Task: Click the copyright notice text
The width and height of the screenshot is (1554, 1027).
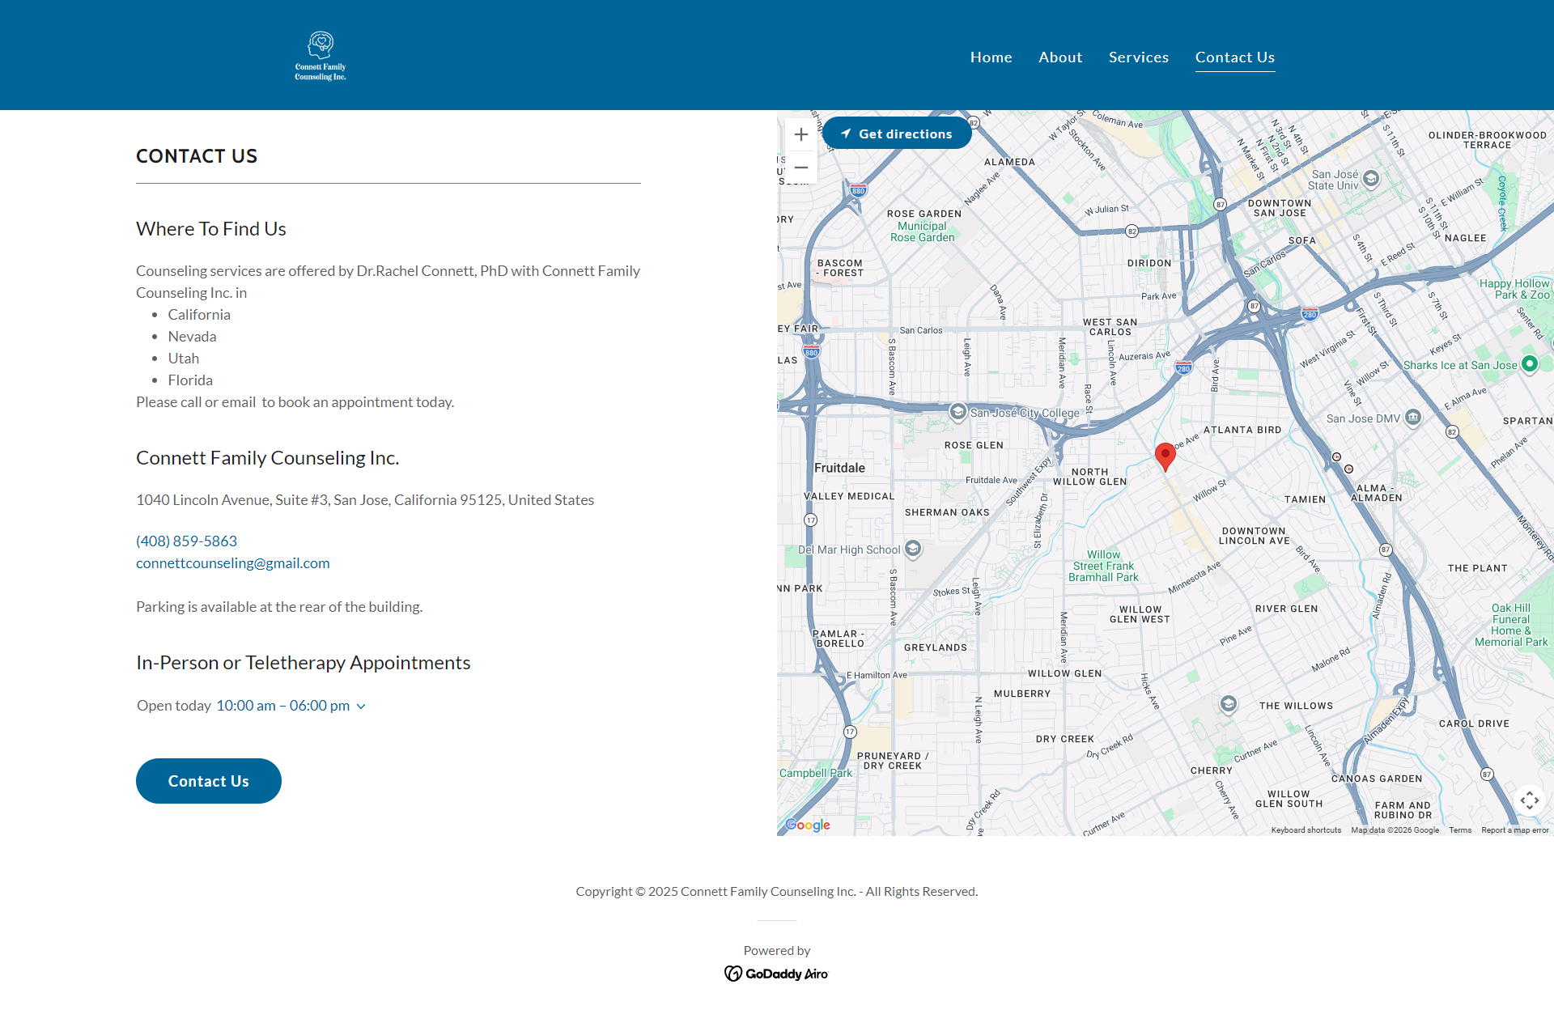Action: (x=777, y=892)
